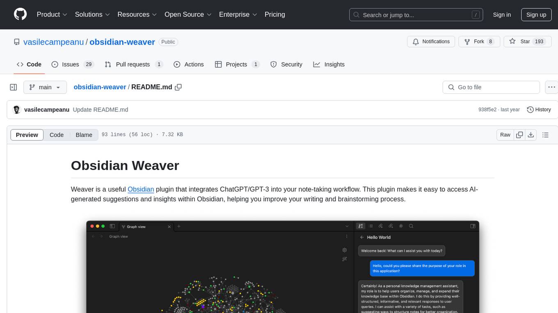Expand the Solutions menu
The width and height of the screenshot is (558, 313).
click(x=92, y=14)
